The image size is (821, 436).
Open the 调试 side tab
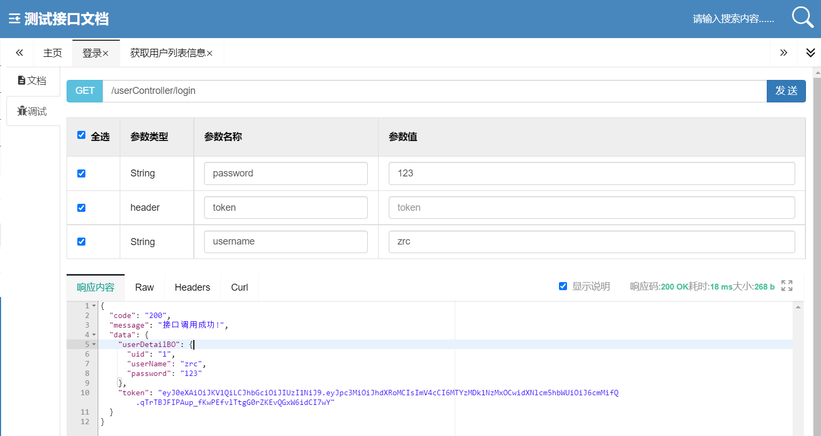33,111
